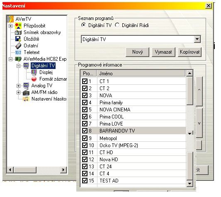Image resolution: width=221 pixels, height=197 pixels.
Task: Select the Ocko TV (MPEG-2) row
Action: coord(134,145)
